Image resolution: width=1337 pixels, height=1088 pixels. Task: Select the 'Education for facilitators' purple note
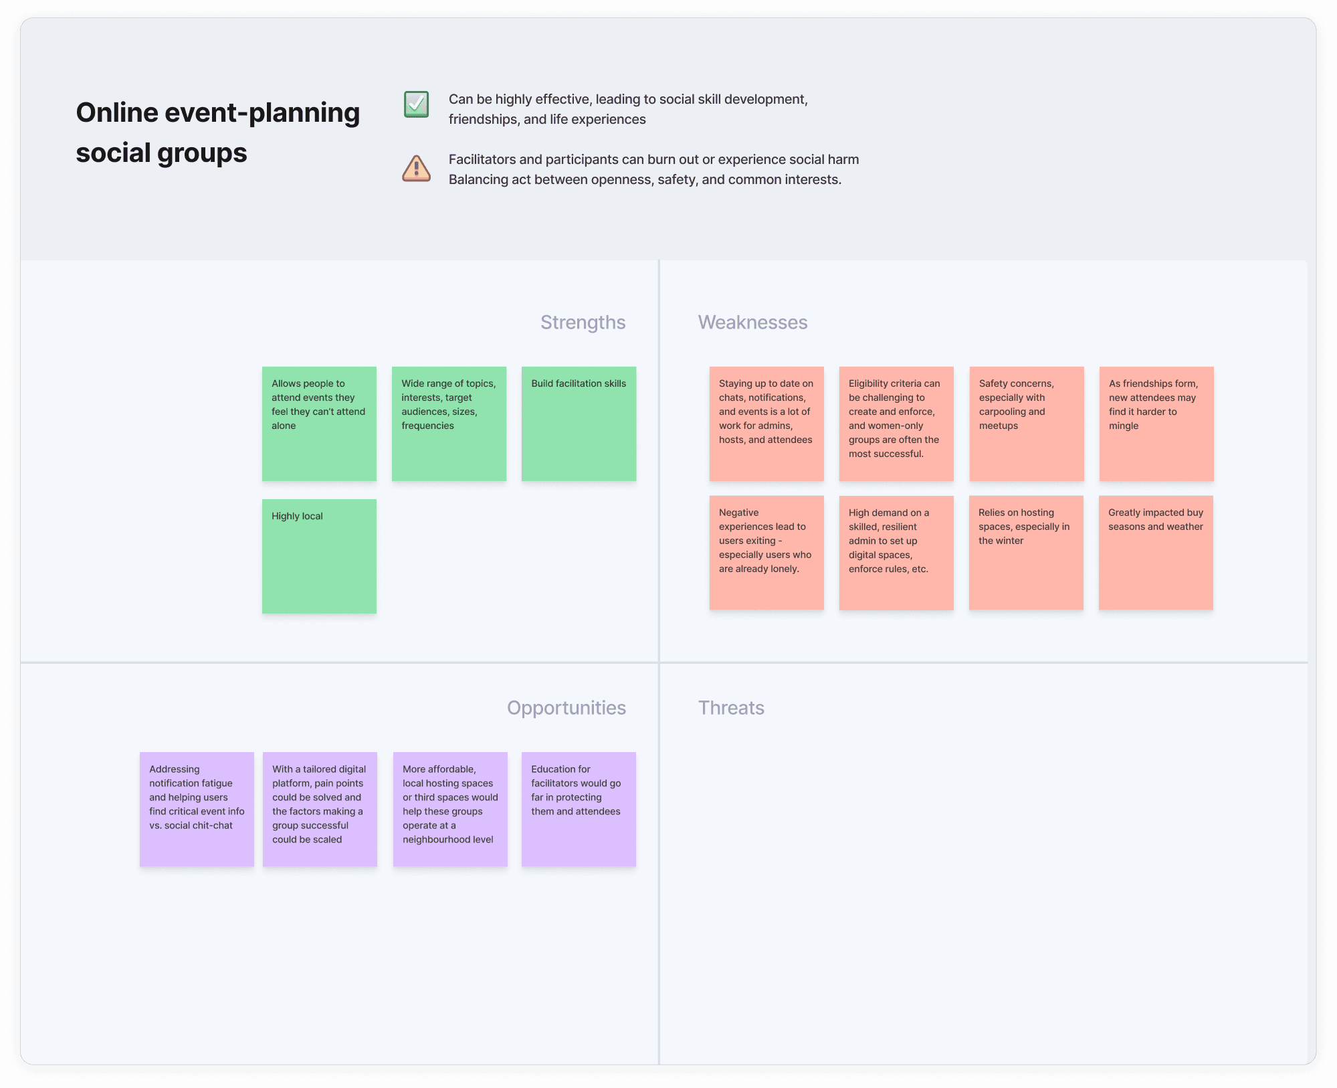coord(579,809)
